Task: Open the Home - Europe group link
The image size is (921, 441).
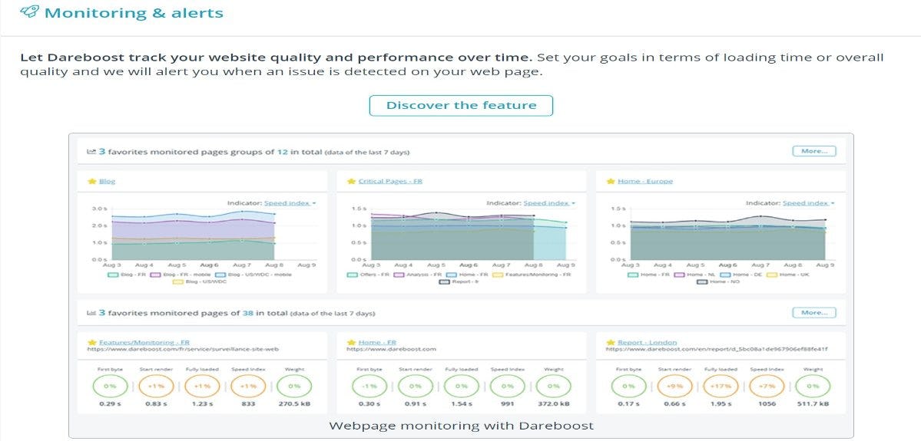Action: pyautogui.click(x=645, y=182)
